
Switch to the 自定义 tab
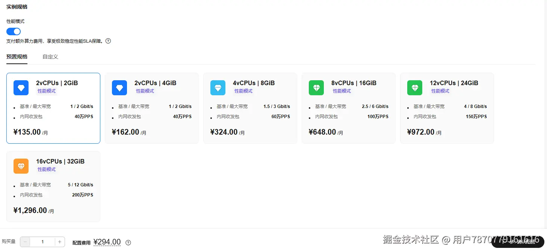tap(50, 57)
